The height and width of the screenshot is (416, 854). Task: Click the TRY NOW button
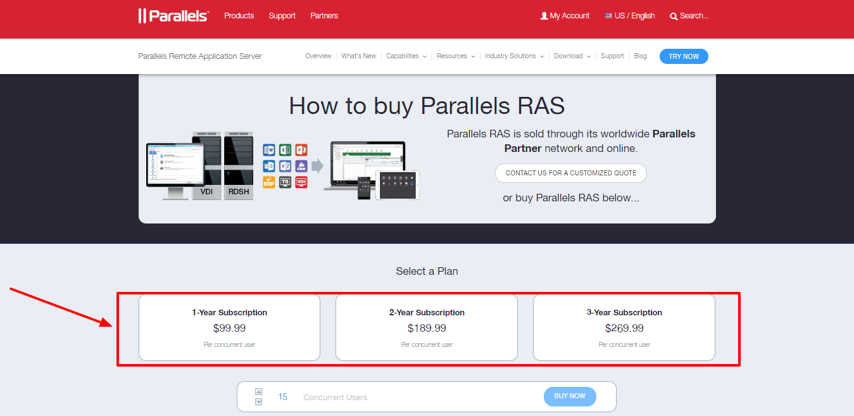tap(684, 56)
